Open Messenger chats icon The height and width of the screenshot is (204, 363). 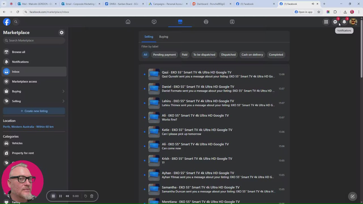coord(335,22)
